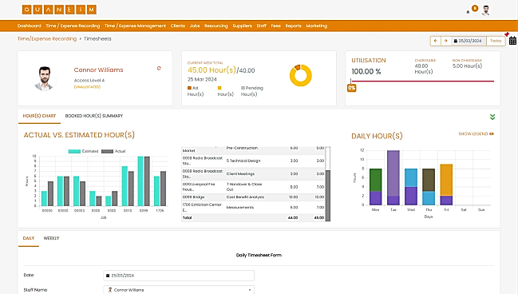Open the Resourcing menu

(216, 26)
